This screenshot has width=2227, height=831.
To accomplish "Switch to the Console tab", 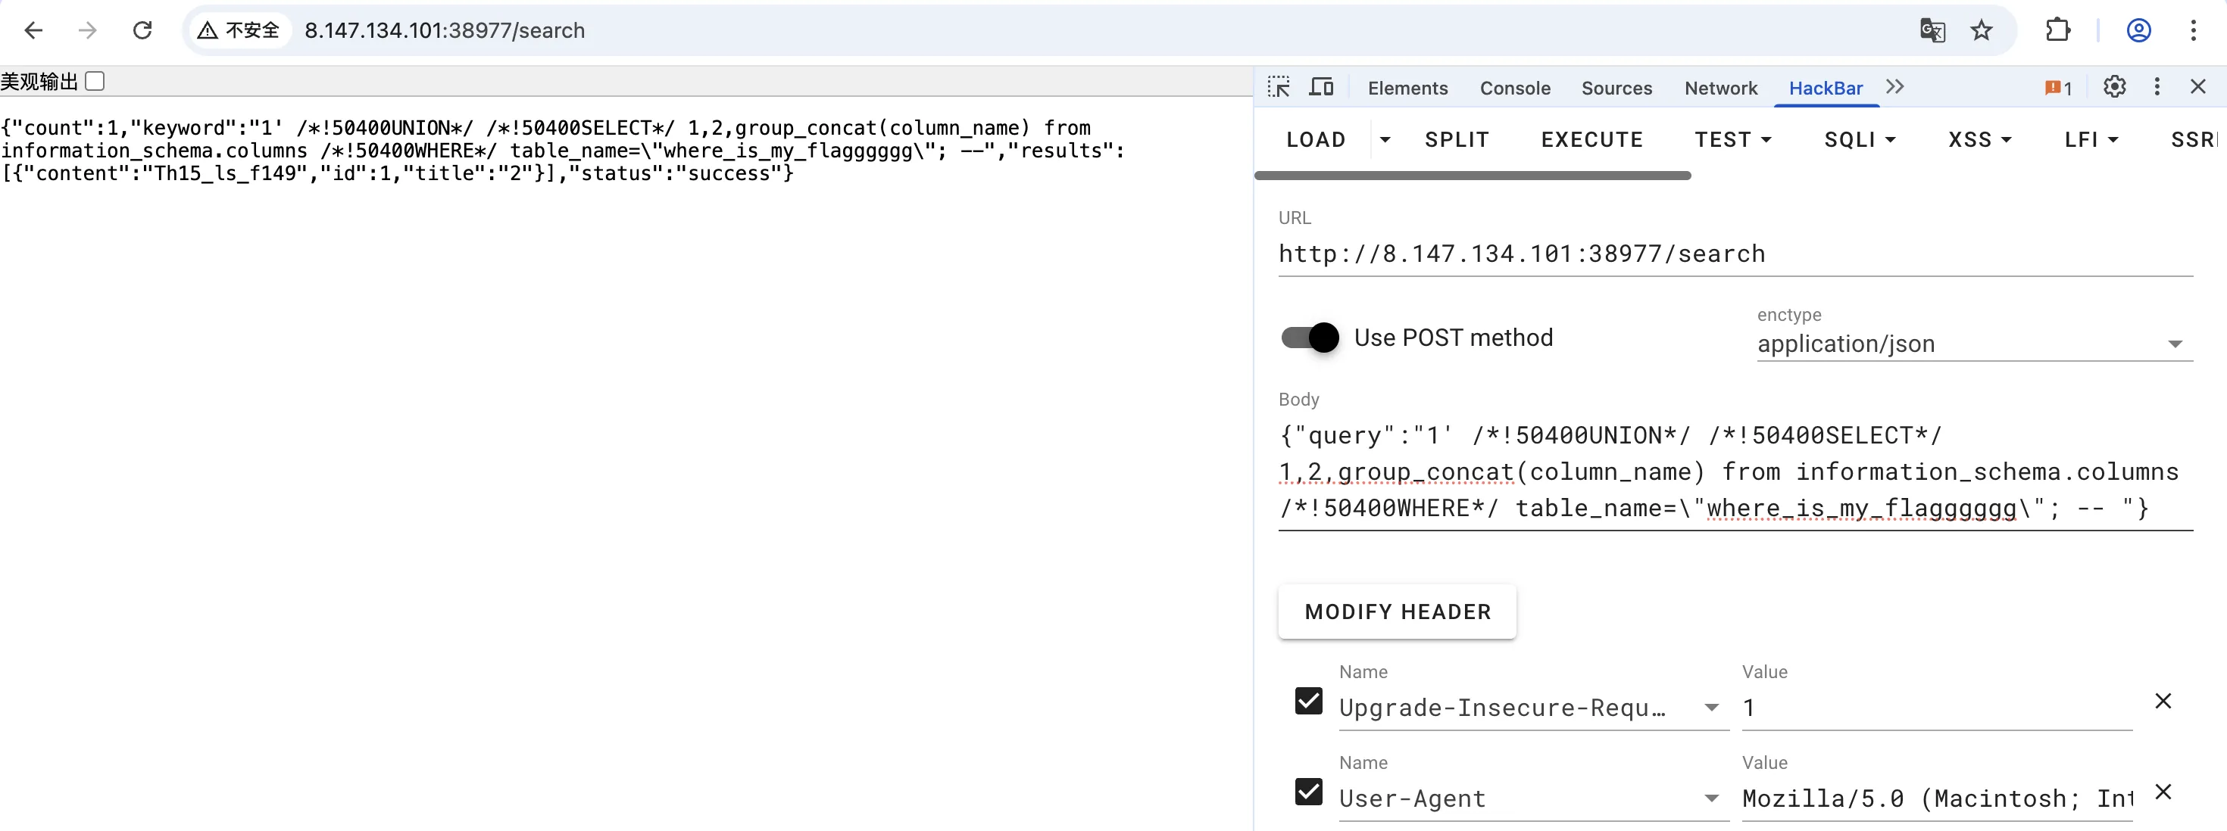I will coord(1515,88).
